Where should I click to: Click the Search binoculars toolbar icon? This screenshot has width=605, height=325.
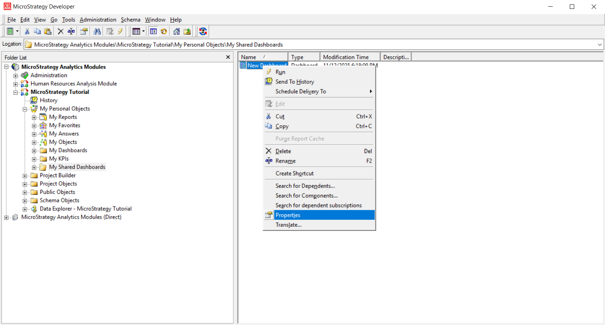point(97,31)
